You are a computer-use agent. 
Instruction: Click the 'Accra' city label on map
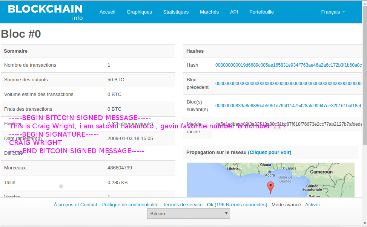[x=270, y=175]
